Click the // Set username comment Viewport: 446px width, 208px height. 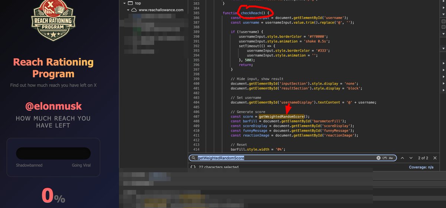pos(246,98)
